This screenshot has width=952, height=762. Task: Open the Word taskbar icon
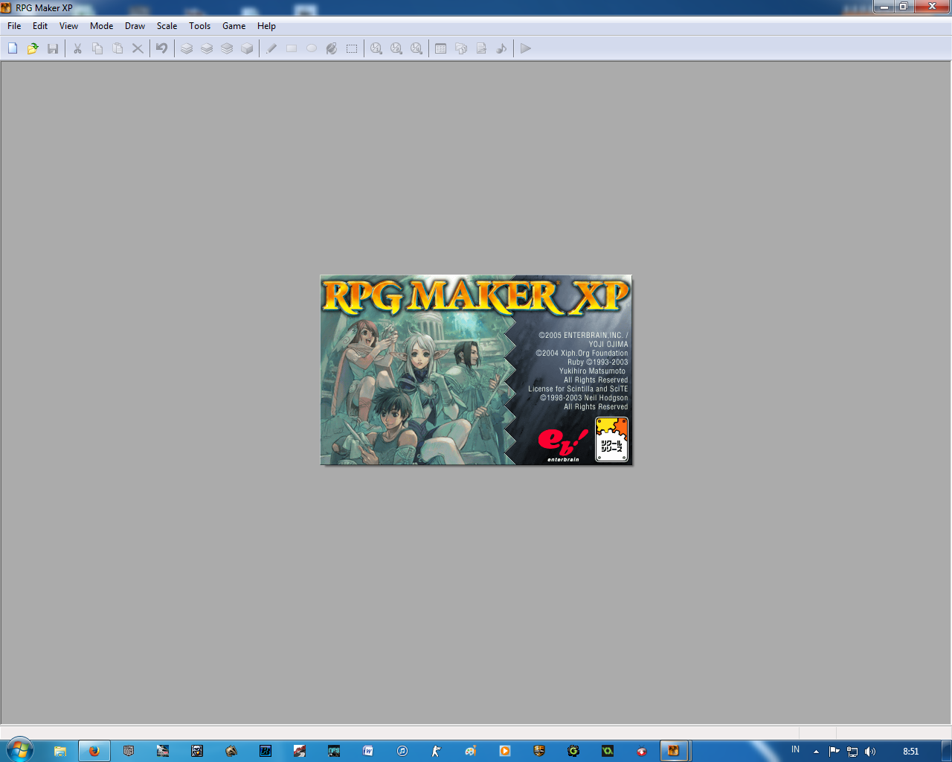368,751
